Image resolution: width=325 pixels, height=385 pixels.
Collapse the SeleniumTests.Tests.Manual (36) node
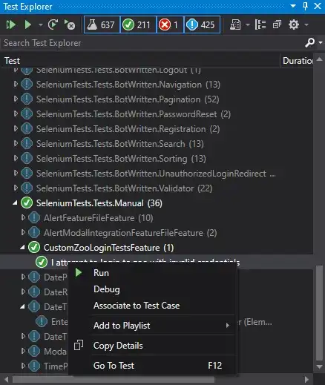pyautogui.click(x=16, y=203)
